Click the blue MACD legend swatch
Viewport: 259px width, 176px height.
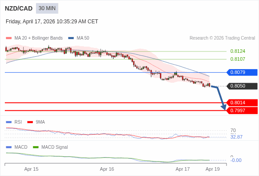(9, 147)
